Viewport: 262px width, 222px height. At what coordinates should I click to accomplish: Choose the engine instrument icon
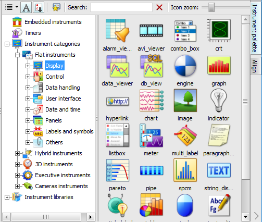(185, 66)
